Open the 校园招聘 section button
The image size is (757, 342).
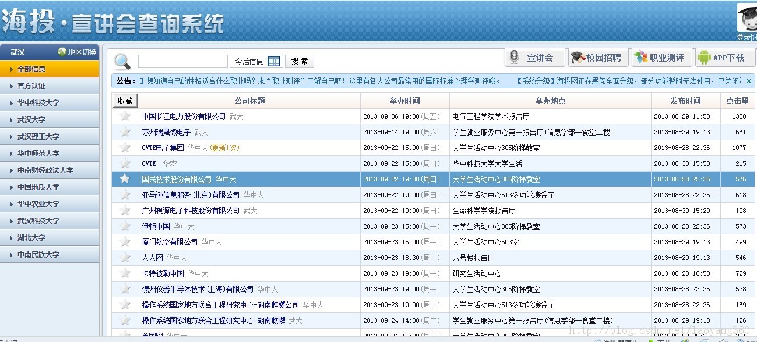pos(598,57)
